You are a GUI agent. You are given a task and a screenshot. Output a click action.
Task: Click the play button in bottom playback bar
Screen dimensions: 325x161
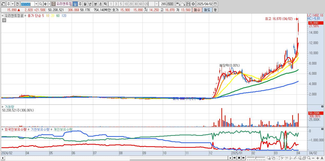coord(230,158)
